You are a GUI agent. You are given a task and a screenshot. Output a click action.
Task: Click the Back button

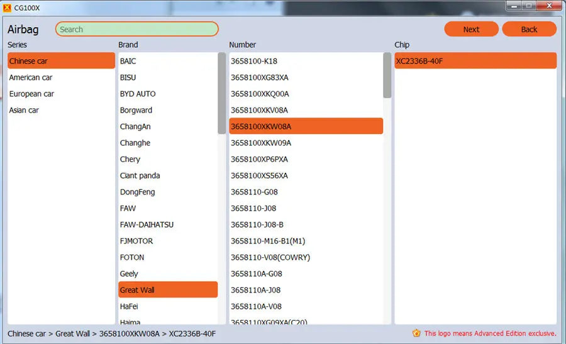[x=529, y=29]
